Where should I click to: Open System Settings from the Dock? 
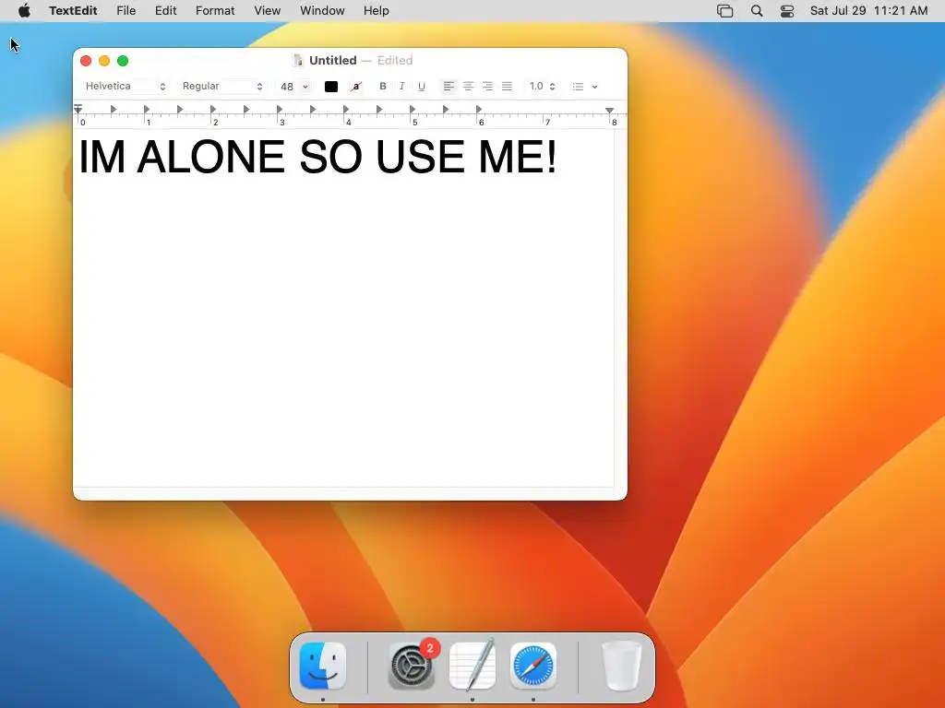412,666
